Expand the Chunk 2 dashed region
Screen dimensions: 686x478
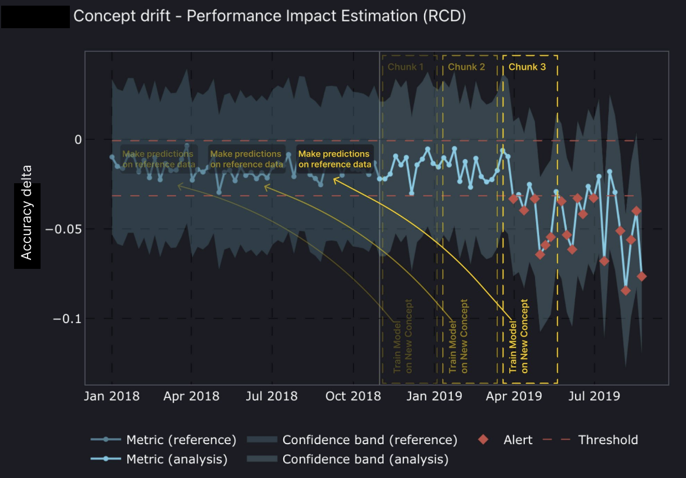467,67
